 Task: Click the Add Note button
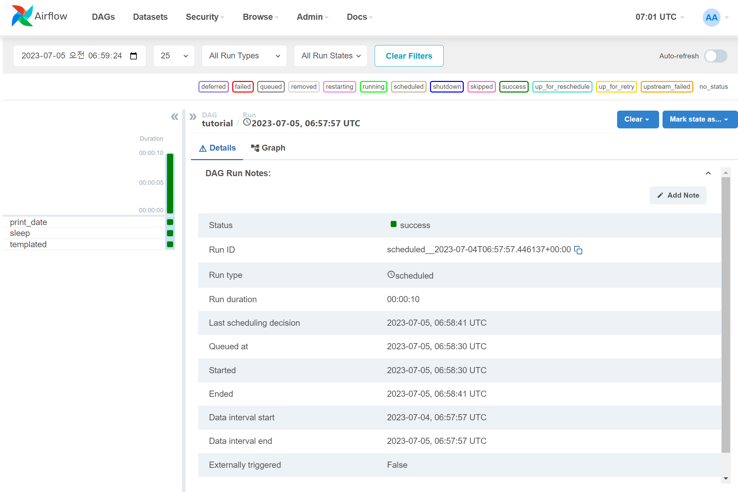click(x=678, y=195)
